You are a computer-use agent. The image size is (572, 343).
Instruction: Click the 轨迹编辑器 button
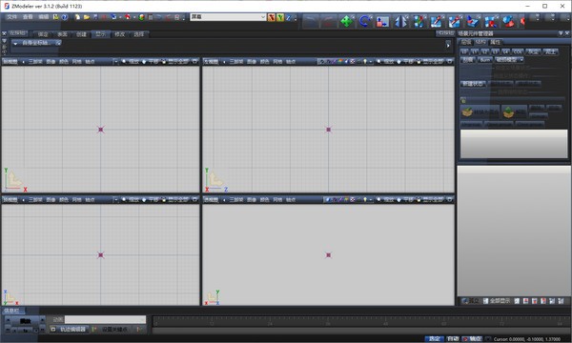click(70, 330)
